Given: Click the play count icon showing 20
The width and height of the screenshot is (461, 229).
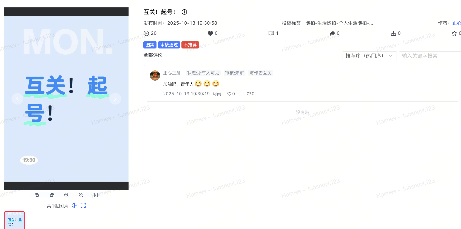Looking at the screenshot, I should [x=146, y=33].
